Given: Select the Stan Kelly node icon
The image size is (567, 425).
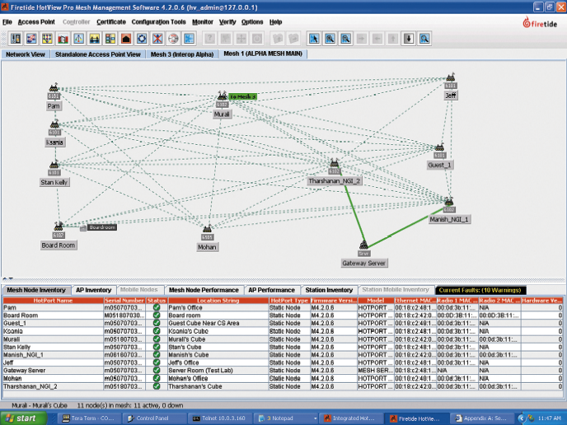Looking at the screenshot, I should click(x=54, y=165).
